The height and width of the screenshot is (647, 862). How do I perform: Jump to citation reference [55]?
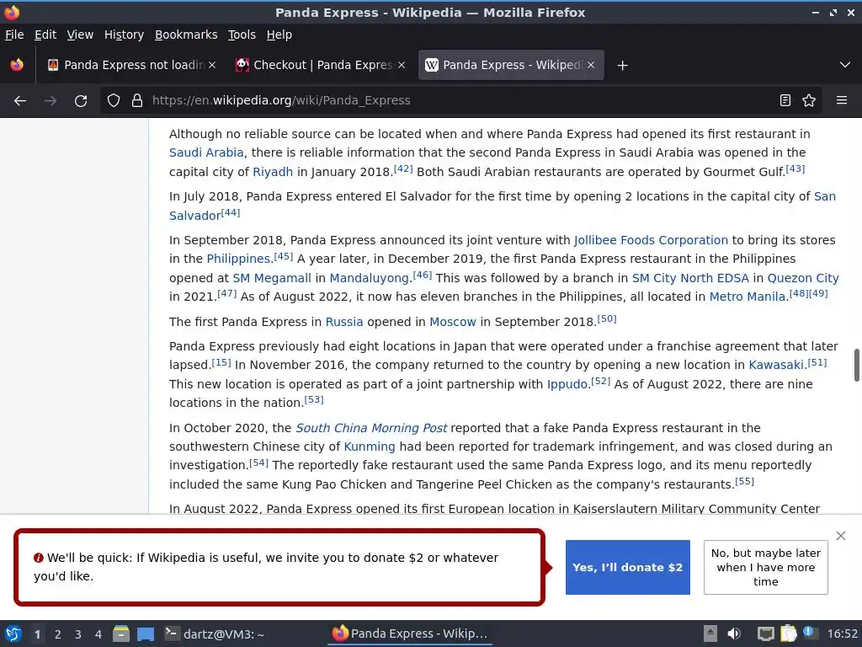744,481
